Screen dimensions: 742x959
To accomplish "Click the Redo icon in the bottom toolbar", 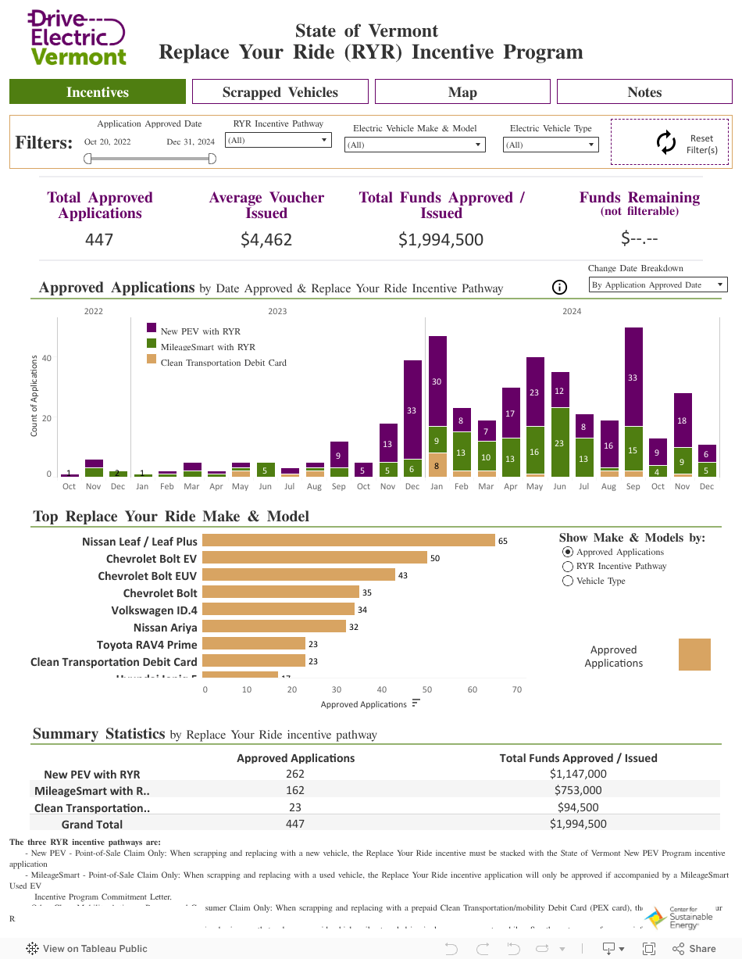I will pyautogui.click(x=482, y=948).
